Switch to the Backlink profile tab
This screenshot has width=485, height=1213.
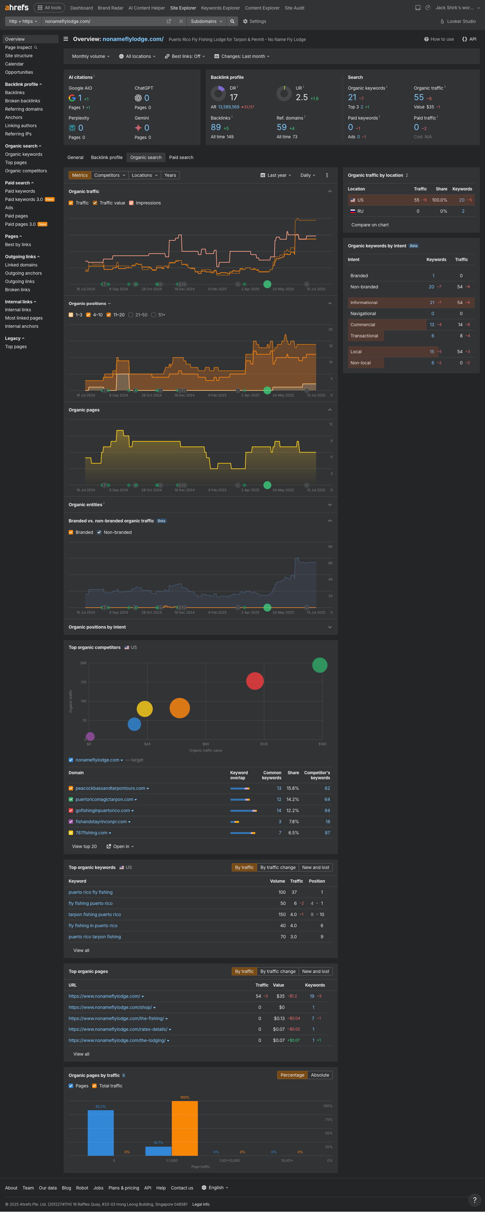click(x=107, y=157)
